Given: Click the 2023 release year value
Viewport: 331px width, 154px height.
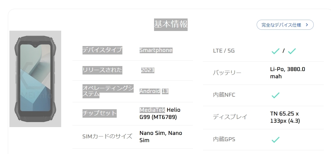Looking at the screenshot, I should pyautogui.click(x=147, y=70).
